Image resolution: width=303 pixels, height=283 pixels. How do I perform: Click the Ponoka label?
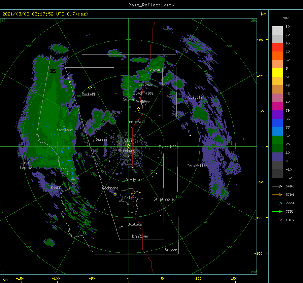154,70
